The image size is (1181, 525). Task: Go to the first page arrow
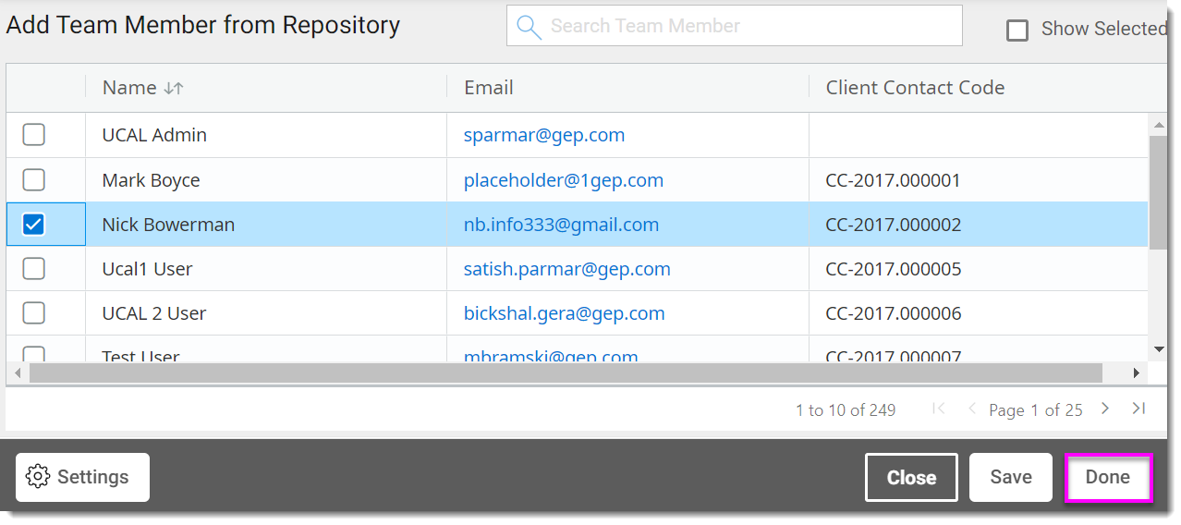tap(939, 409)
